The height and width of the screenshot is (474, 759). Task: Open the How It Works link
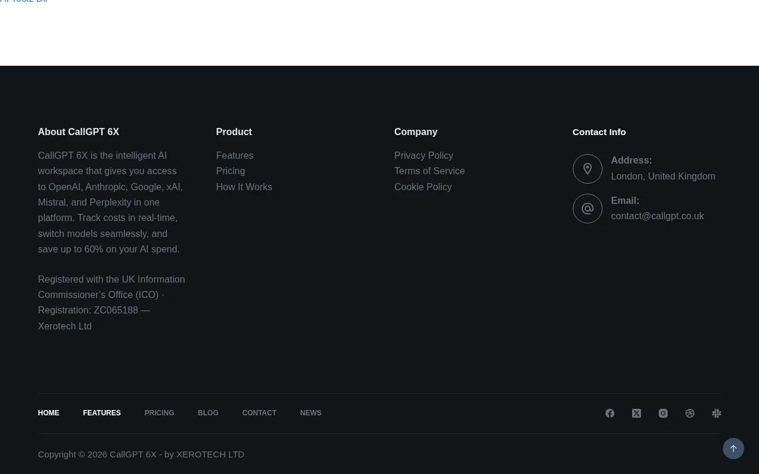[244, 187]
